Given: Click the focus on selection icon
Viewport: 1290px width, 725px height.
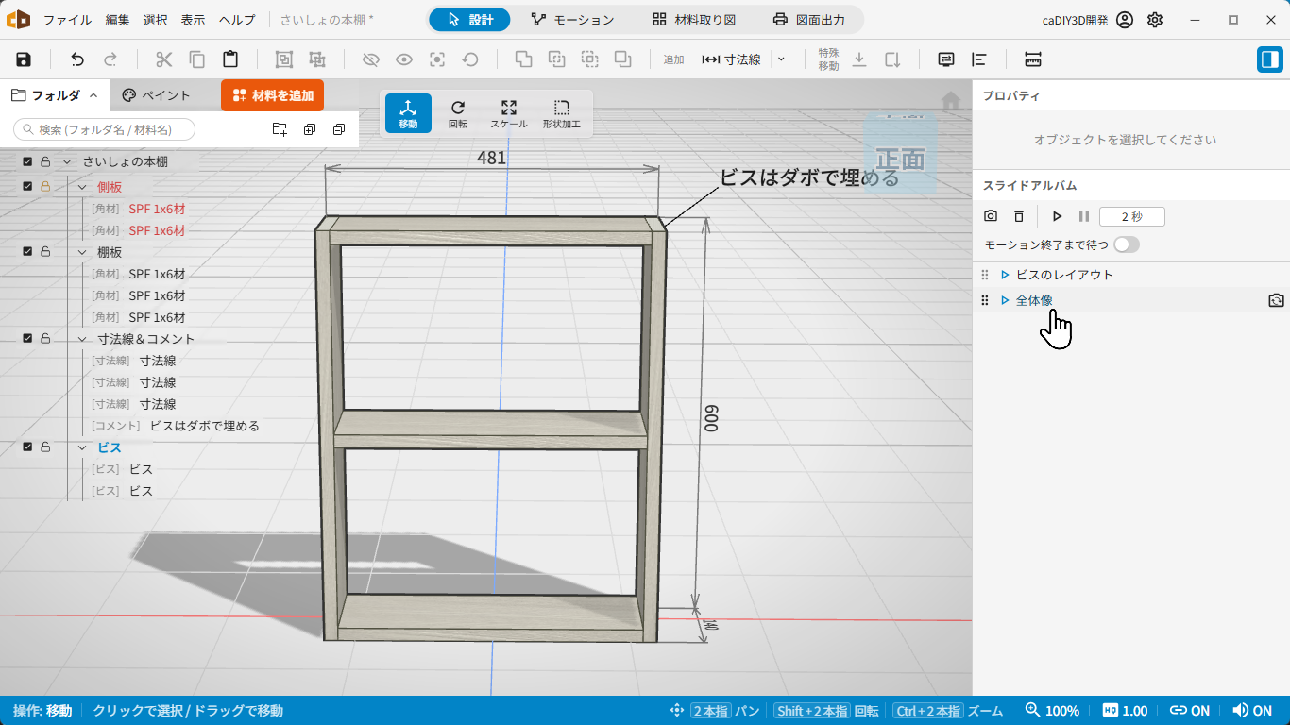Looking at the screenshot, I should [437, 59].
